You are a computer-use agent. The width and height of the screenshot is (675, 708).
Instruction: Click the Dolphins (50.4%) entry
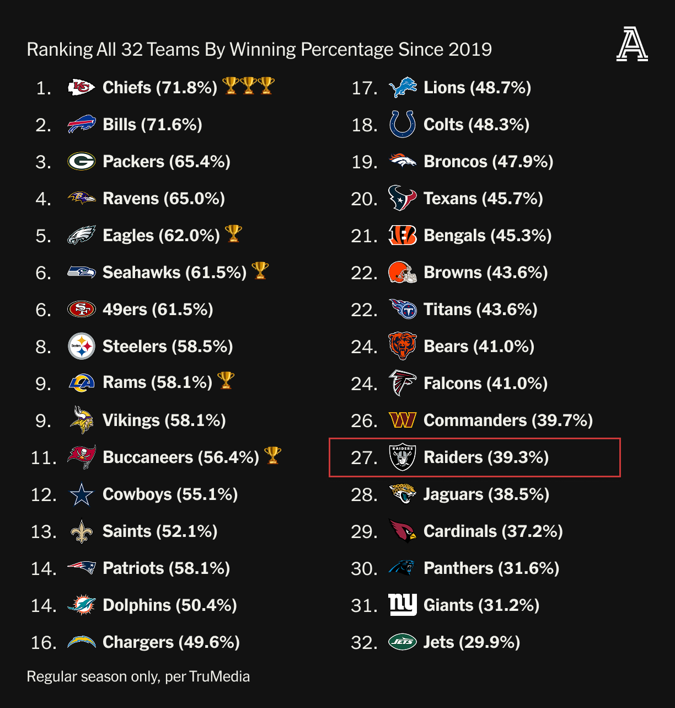[169, 605]
